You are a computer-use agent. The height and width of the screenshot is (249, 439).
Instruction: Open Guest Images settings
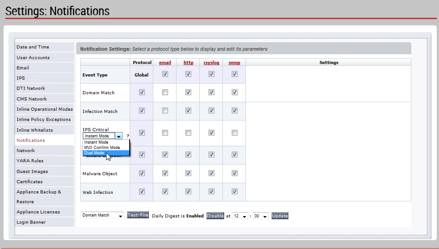click(x=44, y=171)
